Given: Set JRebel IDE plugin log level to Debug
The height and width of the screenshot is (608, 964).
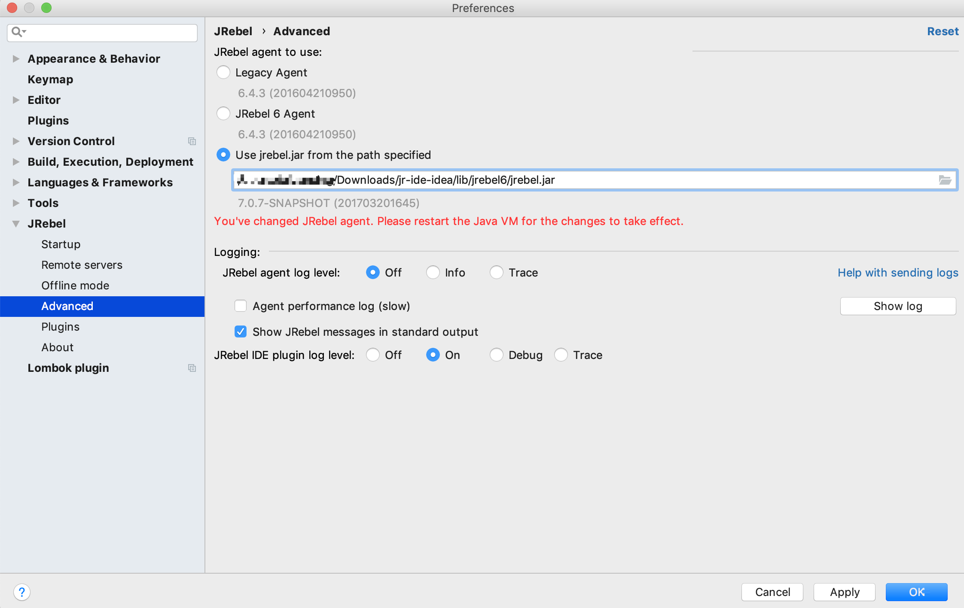Looking at the screenshot, I should point(497,355).
